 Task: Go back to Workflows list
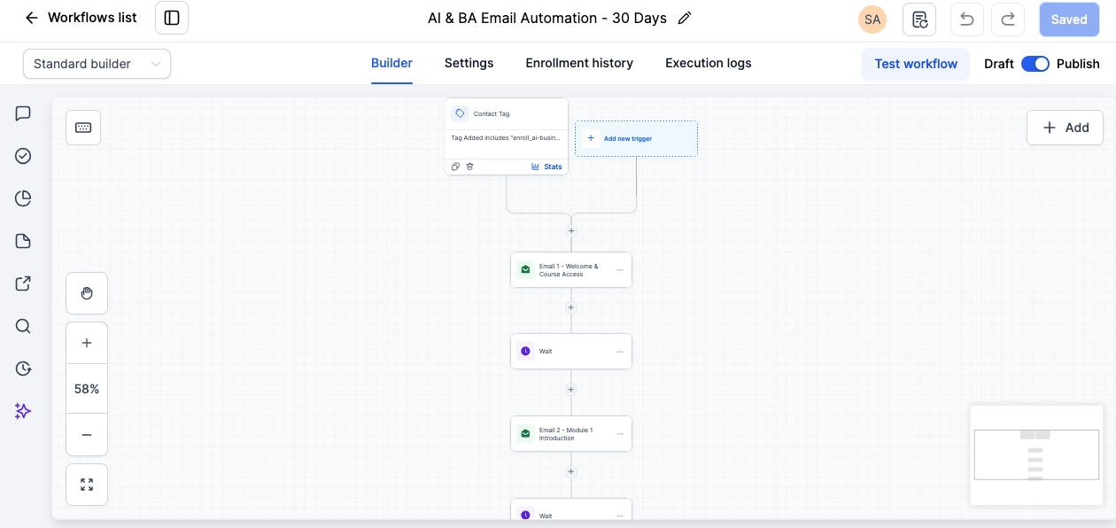(81, 18)
